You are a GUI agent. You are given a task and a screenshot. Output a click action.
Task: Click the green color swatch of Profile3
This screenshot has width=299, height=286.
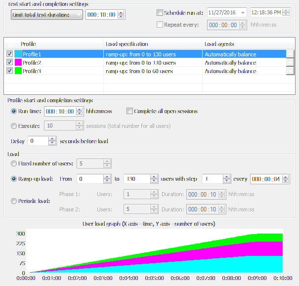coord(19,71)
